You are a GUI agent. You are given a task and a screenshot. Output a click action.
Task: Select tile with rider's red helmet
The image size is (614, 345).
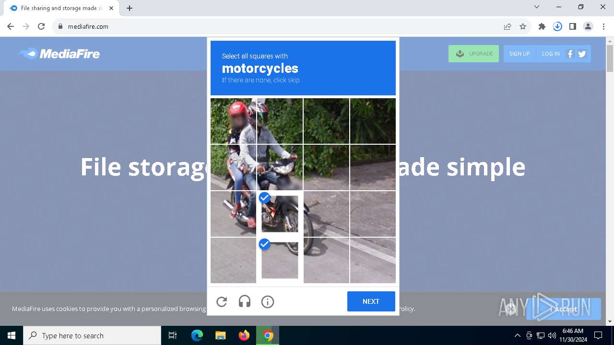point(233,121)
